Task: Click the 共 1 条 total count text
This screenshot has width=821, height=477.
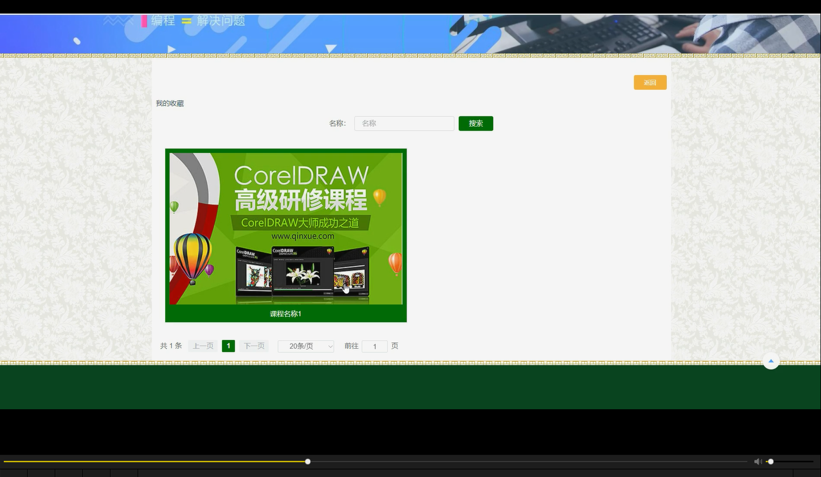Action: click(171, 346)
